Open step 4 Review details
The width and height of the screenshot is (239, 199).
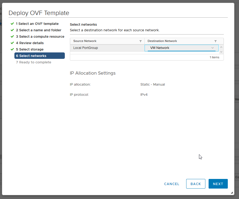tap(30, 43)
